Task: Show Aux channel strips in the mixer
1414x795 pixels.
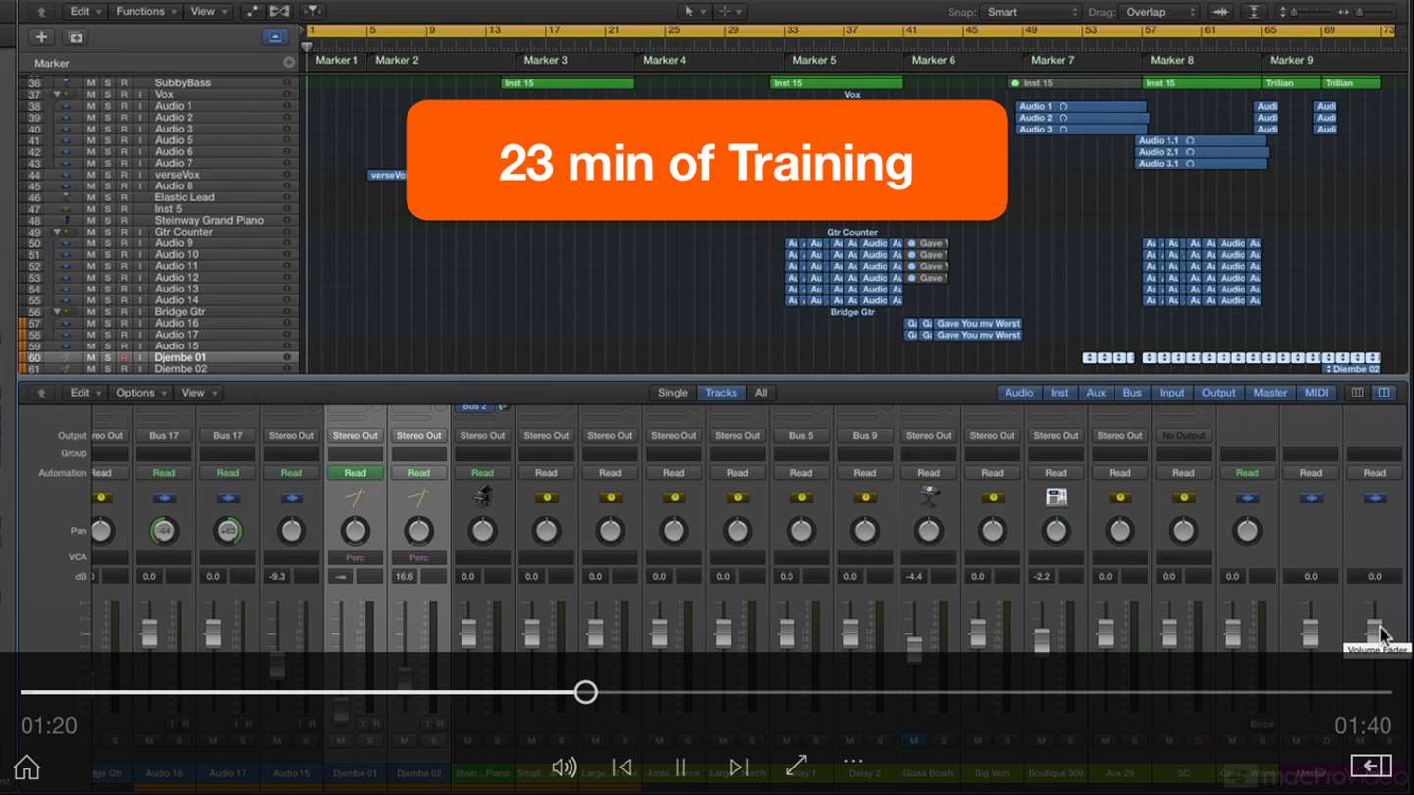Action: (x=1096, y=393)
